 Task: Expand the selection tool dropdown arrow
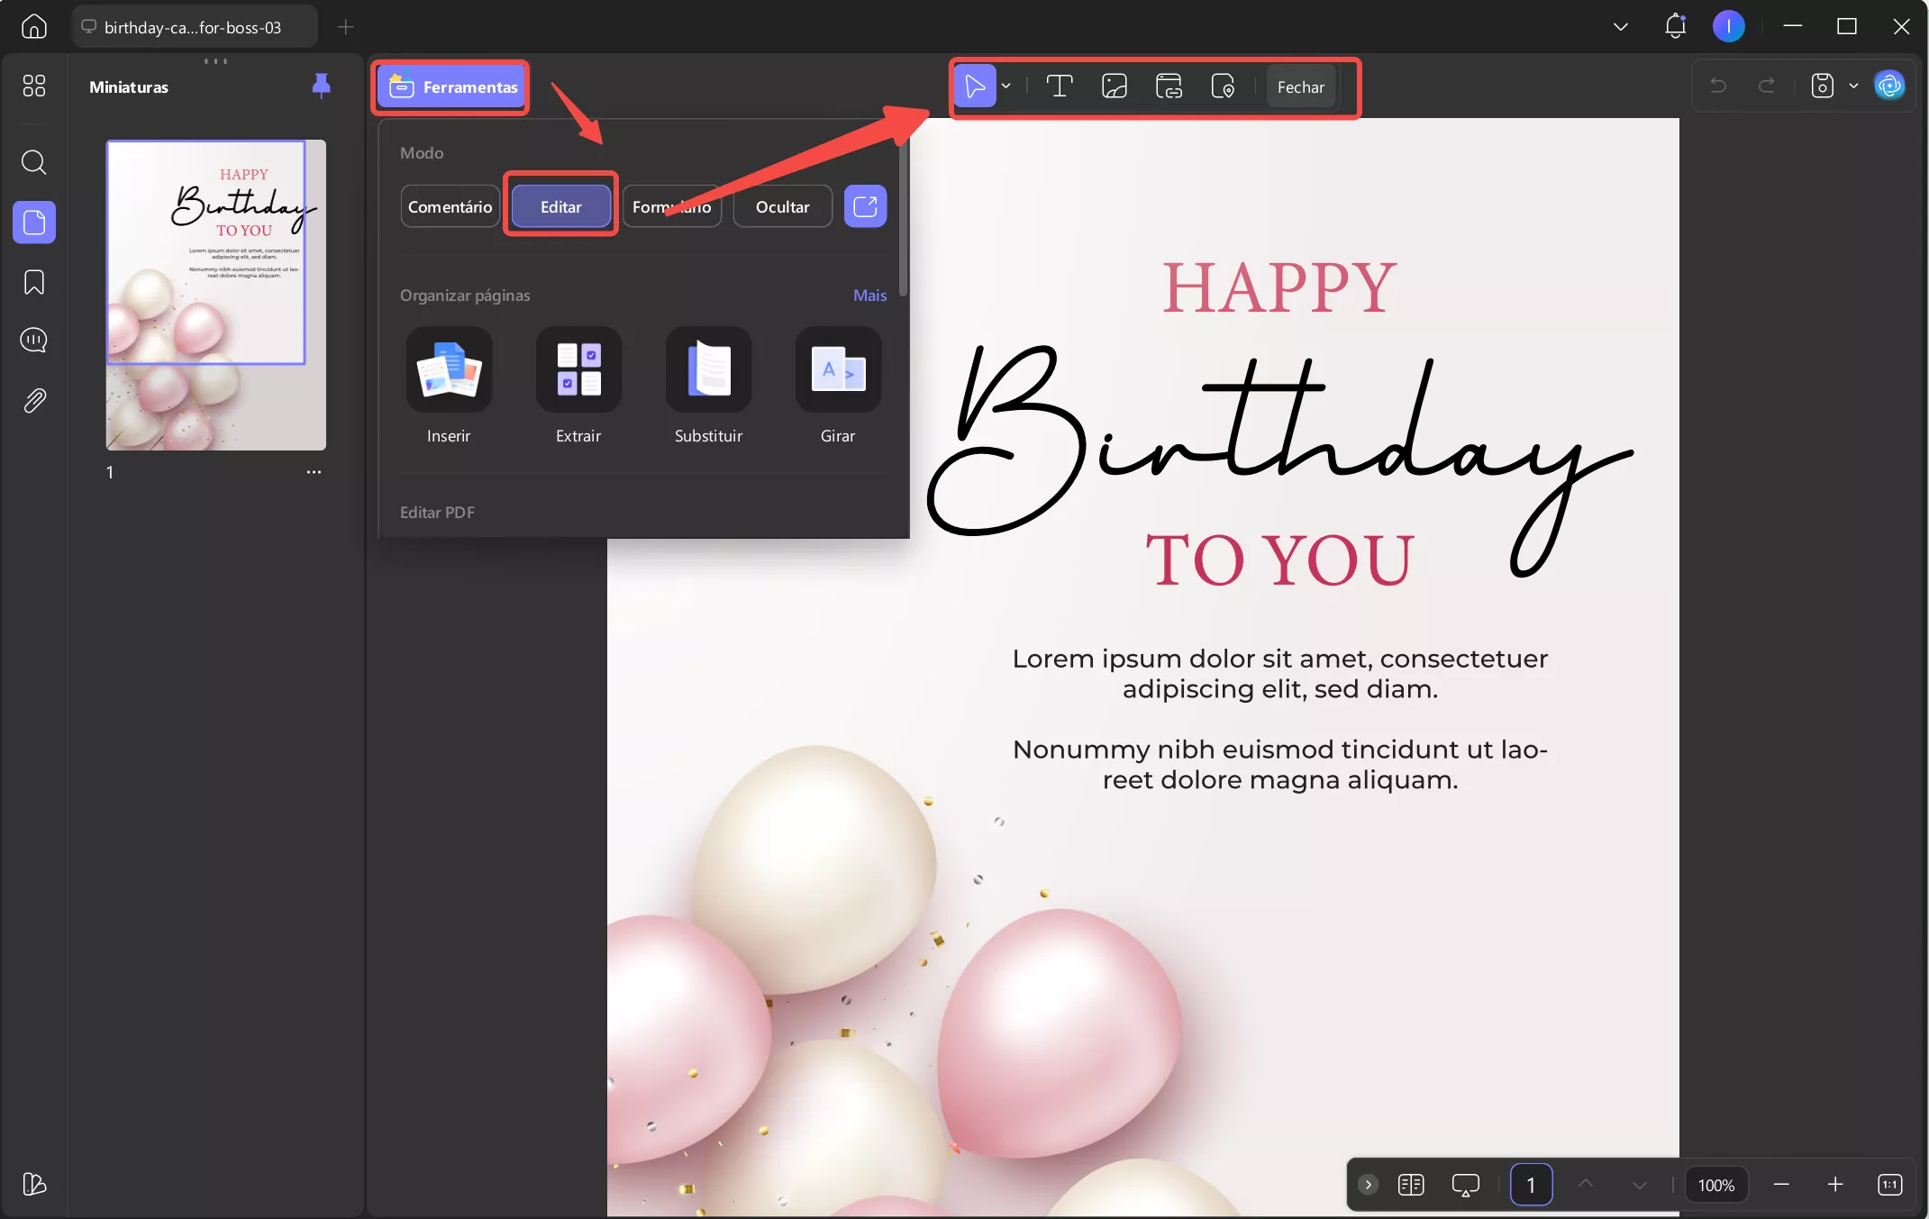coord(1006,86)
